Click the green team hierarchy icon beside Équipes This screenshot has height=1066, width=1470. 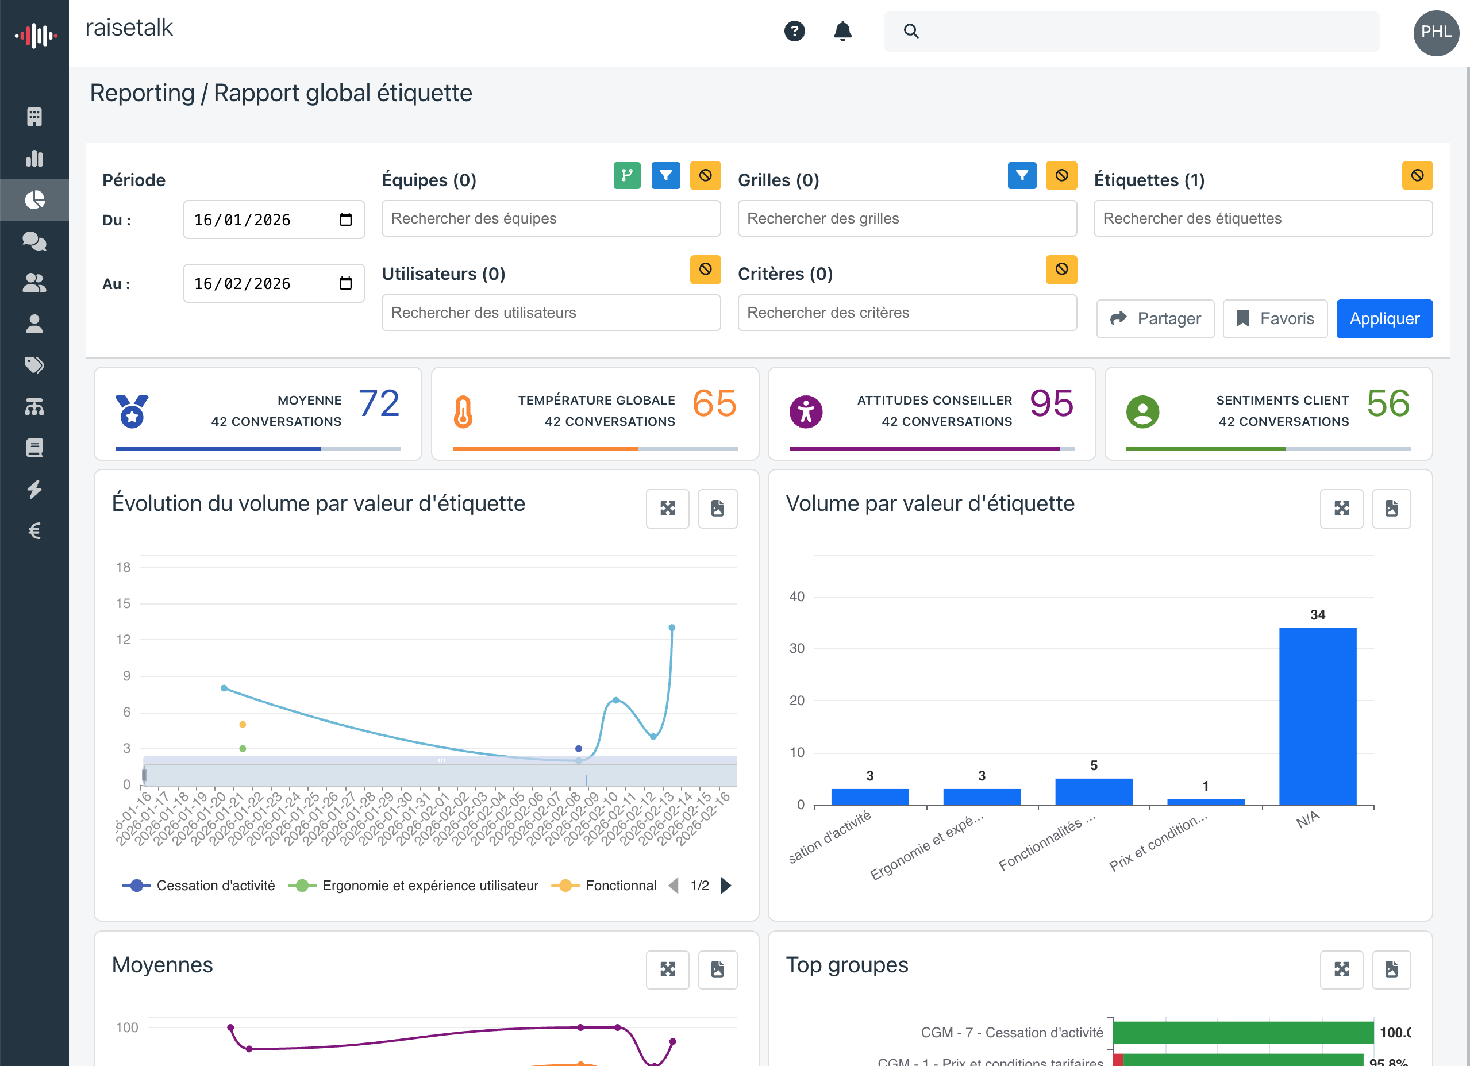(626, 175)
